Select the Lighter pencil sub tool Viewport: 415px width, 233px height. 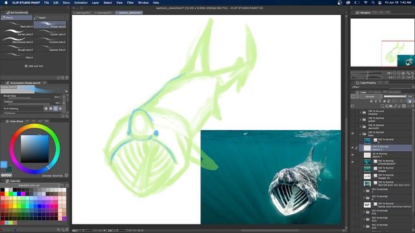click(50, 33)
